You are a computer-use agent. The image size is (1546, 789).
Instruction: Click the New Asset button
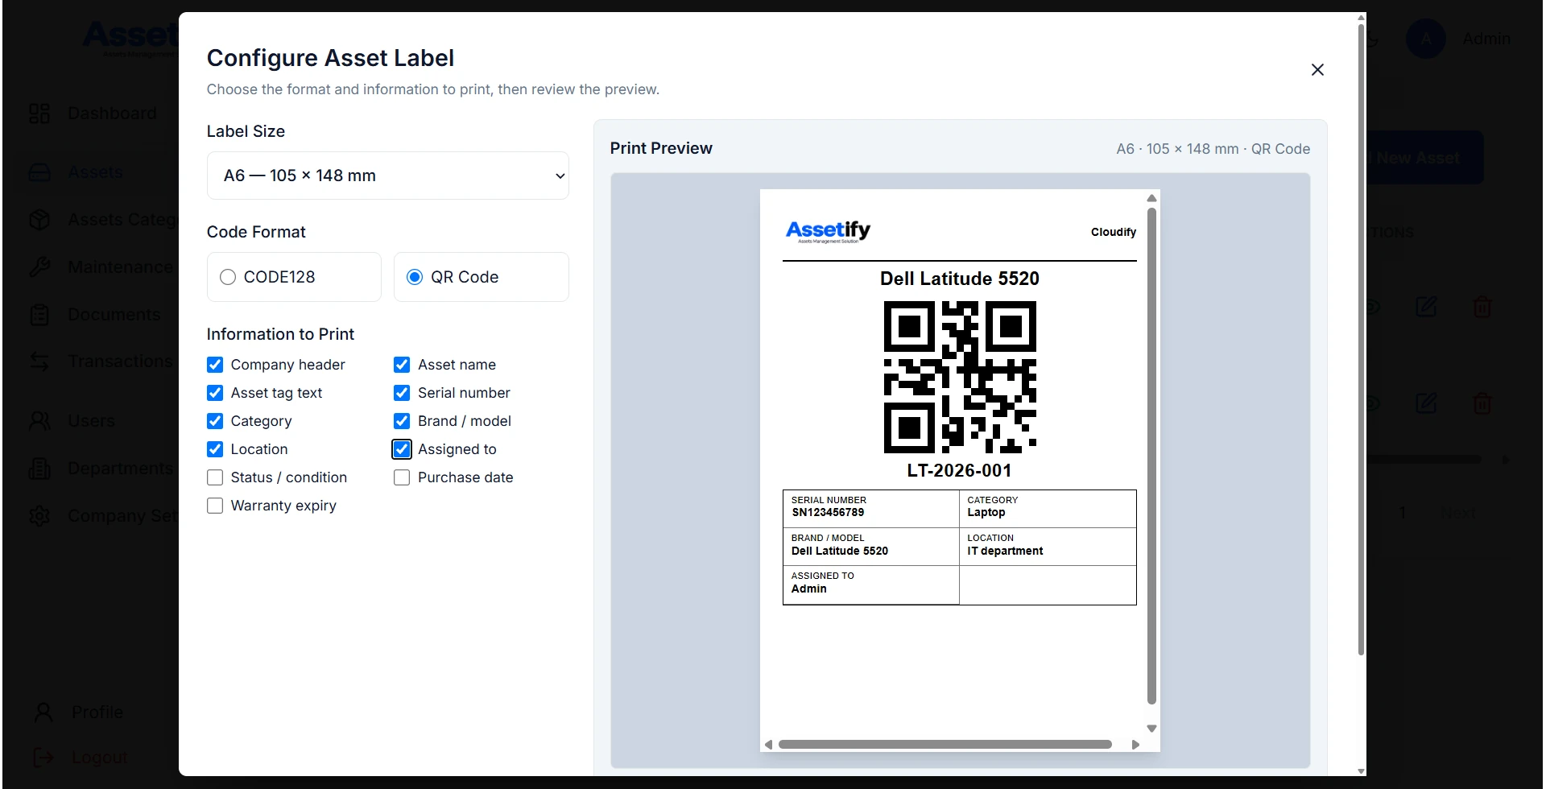(x=1425, y=158)
